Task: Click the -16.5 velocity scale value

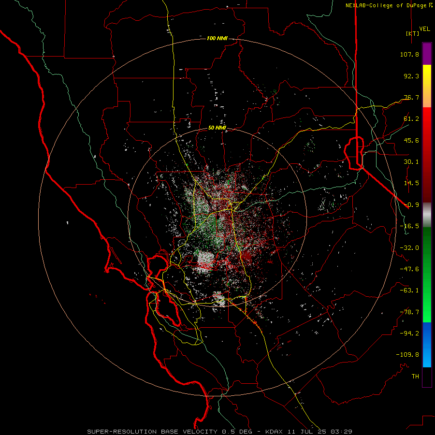Action: click(x=409, y=226)
